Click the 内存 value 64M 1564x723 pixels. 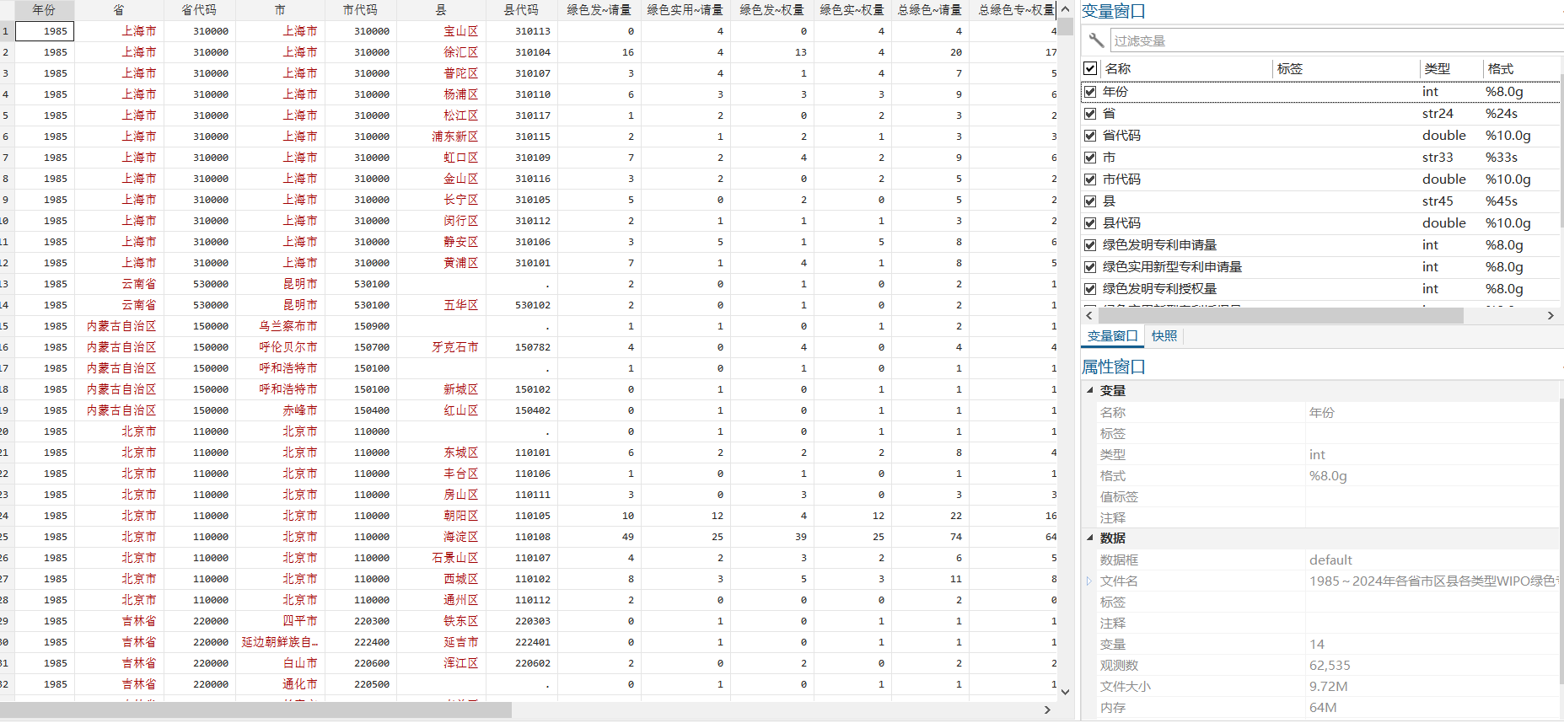[x=1323, y=708]
